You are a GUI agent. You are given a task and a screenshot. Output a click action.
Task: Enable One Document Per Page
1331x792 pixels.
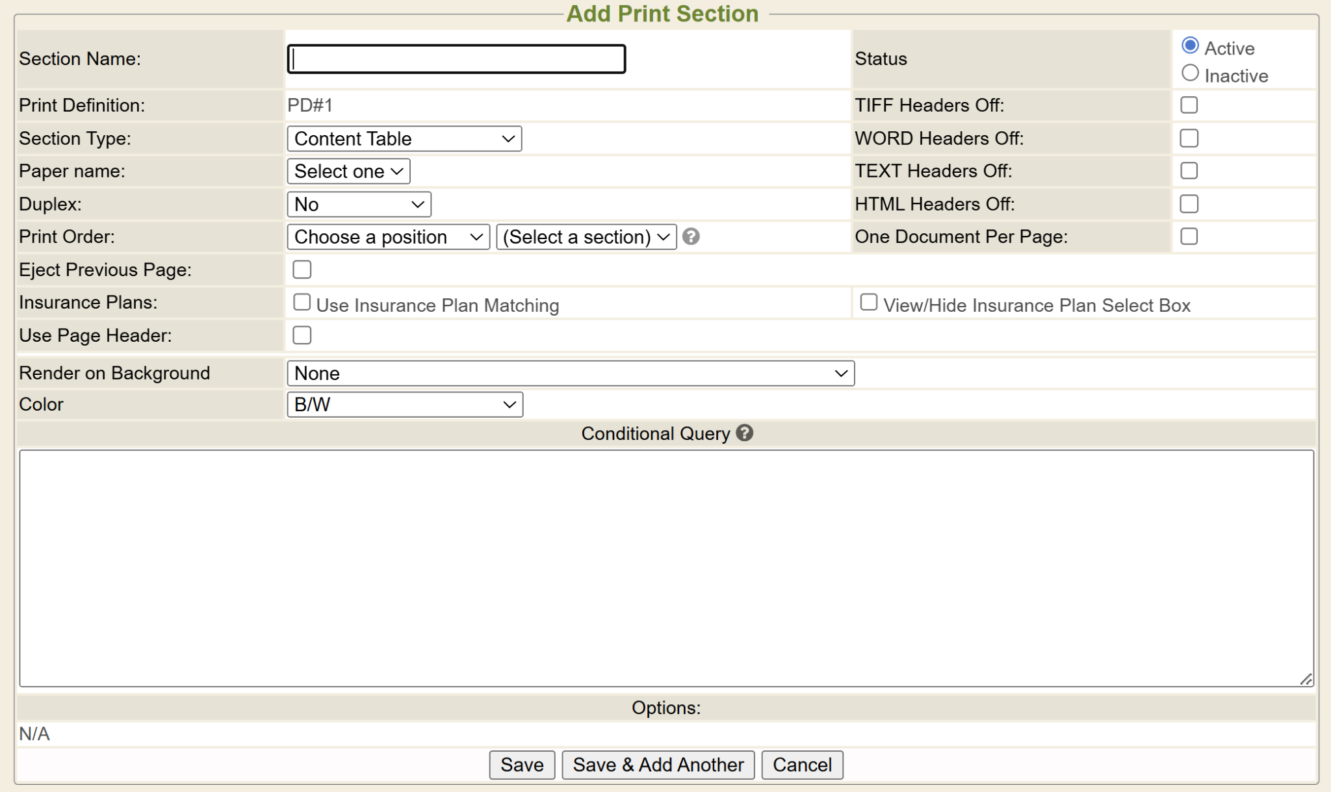pyautogui.click(x=1189, y=236)
